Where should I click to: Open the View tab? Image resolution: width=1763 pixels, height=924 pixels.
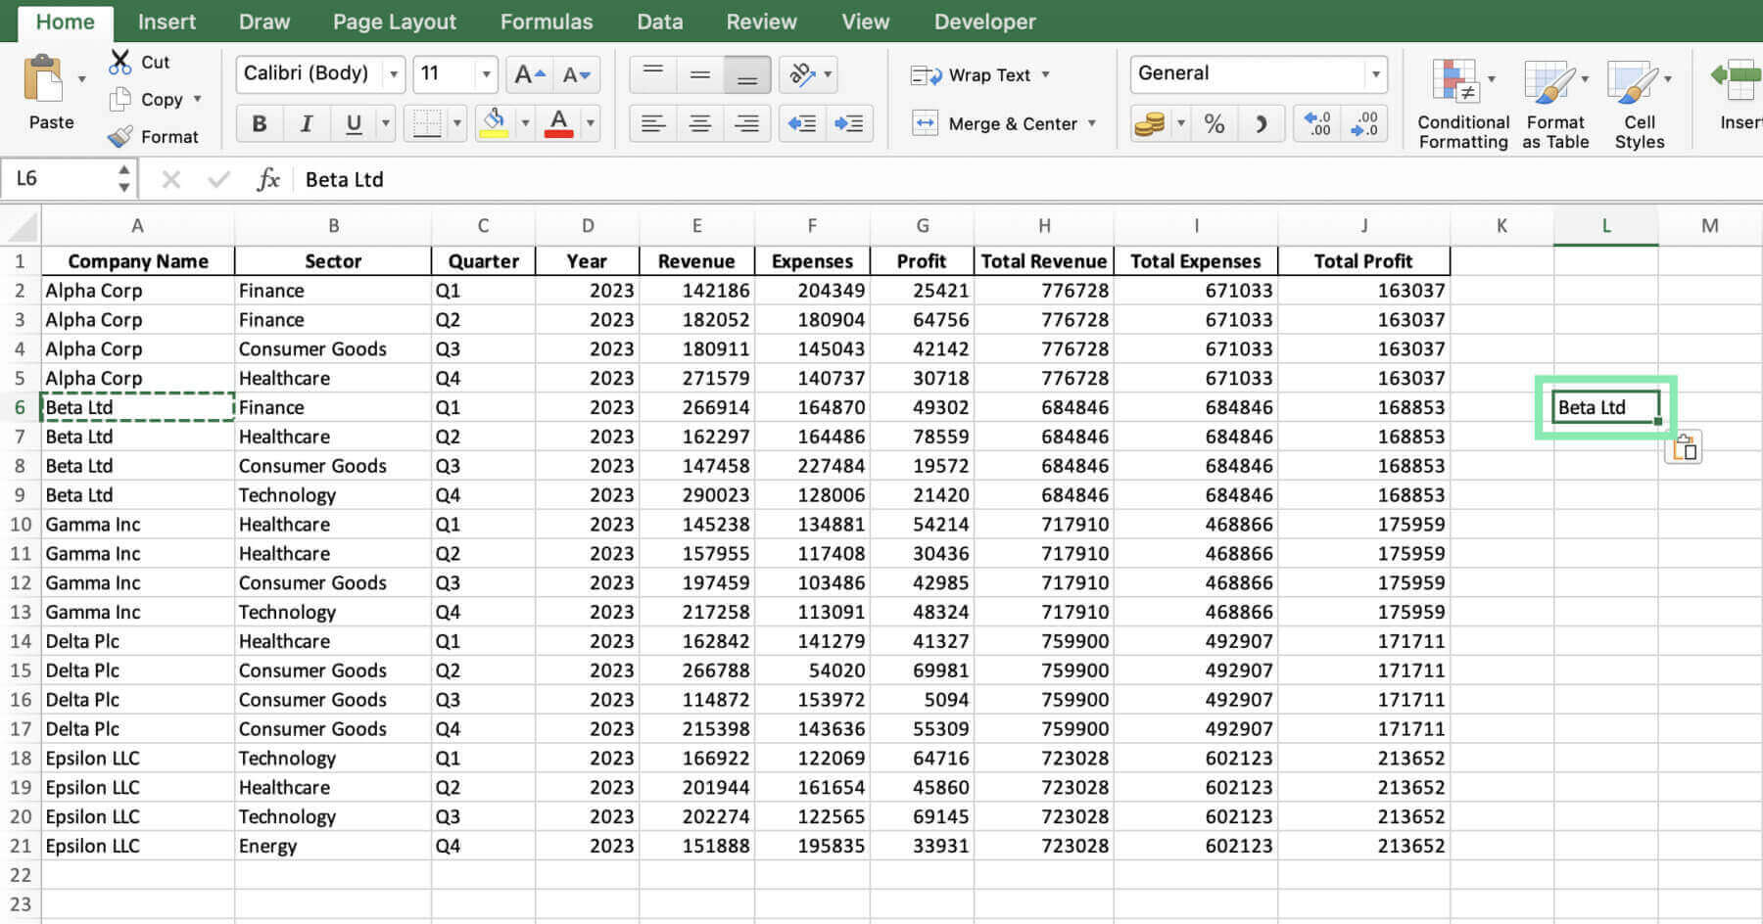866,22
